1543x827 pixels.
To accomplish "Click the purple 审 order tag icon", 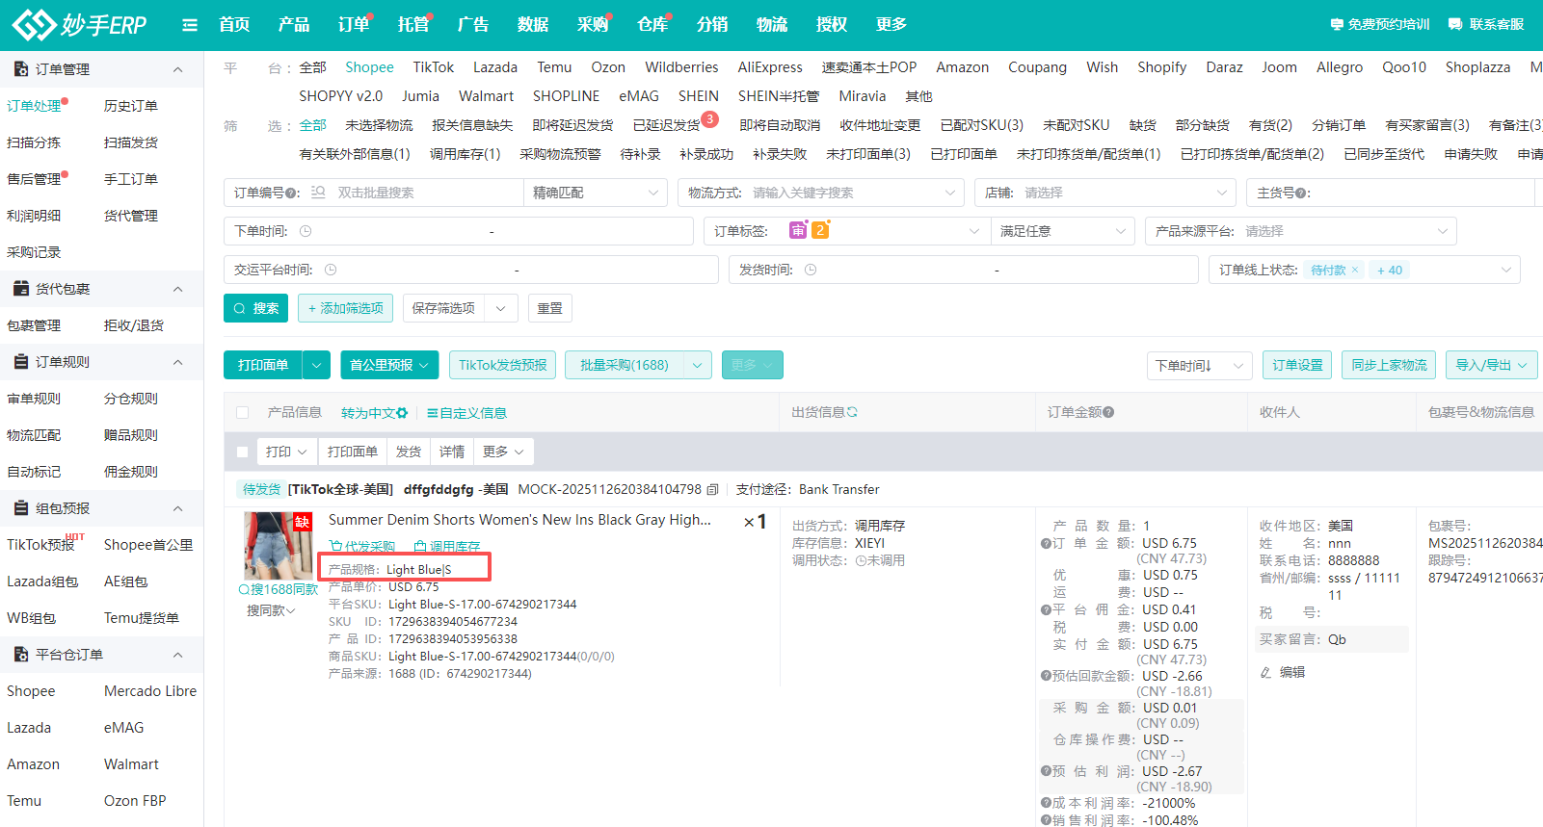I will [x=798, y=230].
